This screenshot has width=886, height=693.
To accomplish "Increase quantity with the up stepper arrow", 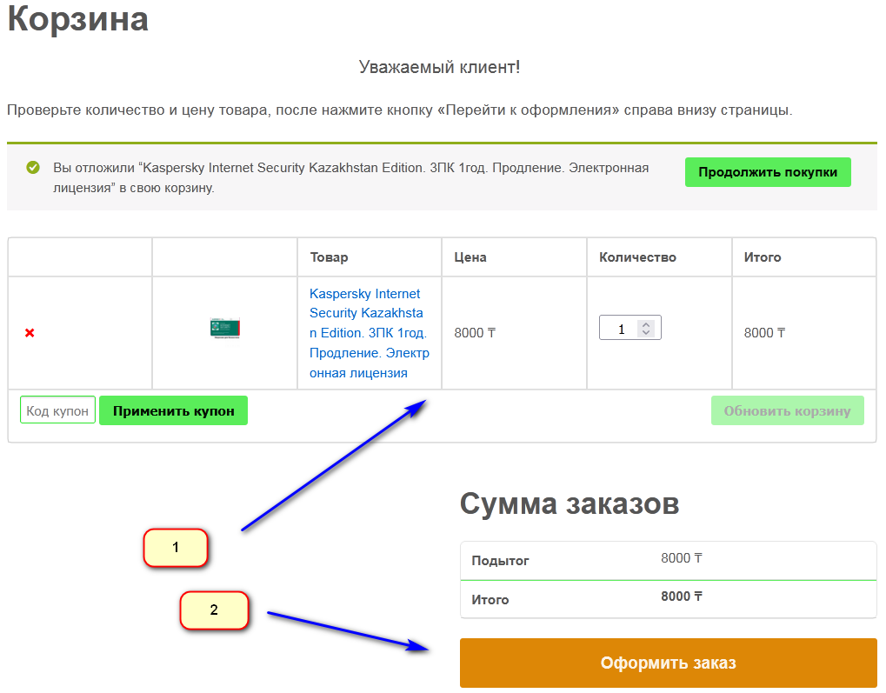I will 646,323.
